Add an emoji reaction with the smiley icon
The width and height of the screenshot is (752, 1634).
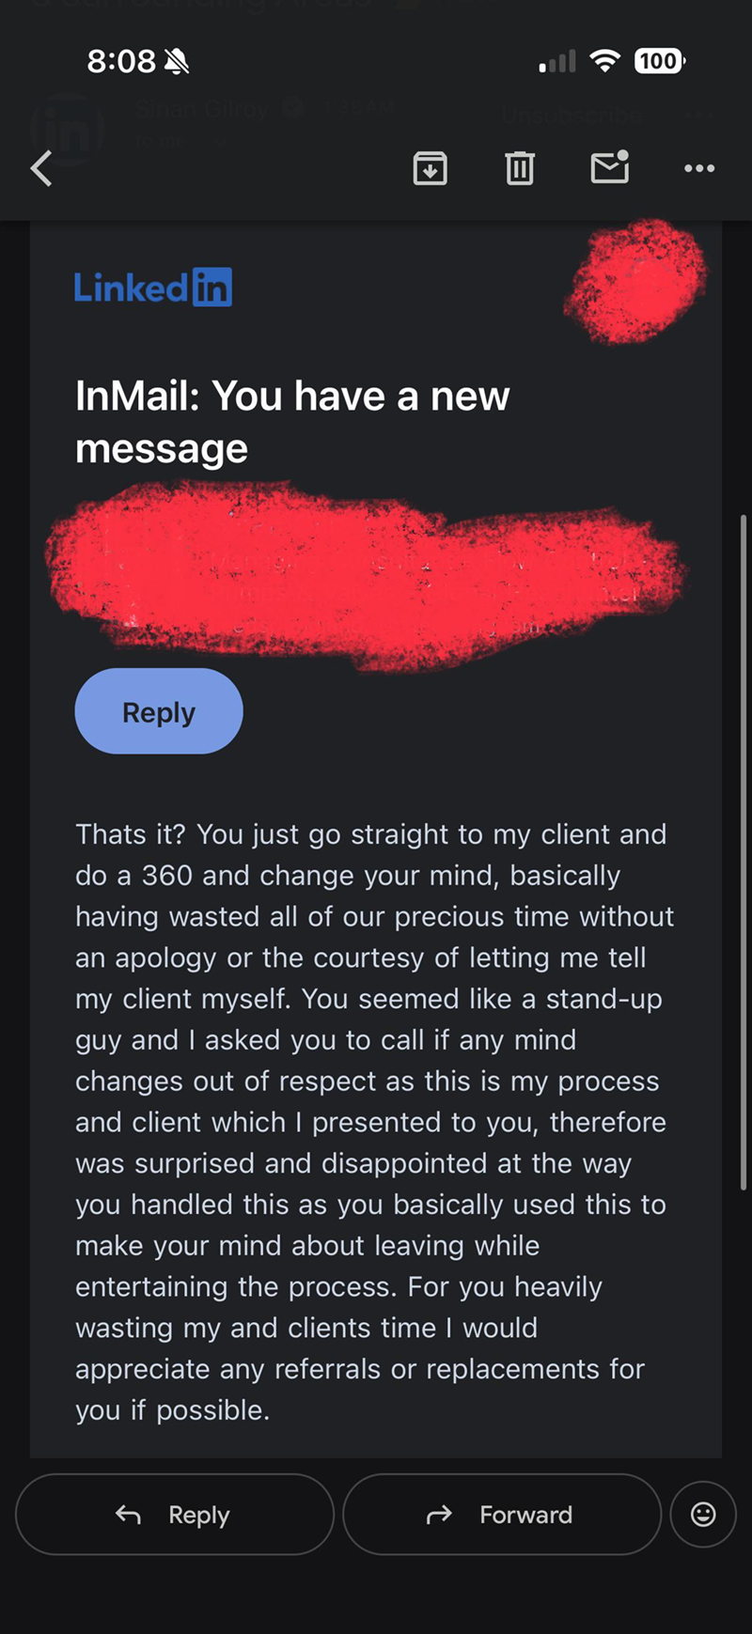pos(703,1514)
